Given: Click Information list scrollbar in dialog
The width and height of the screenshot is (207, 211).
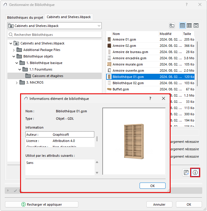Looking at the screenshot, I should point(97,139).
